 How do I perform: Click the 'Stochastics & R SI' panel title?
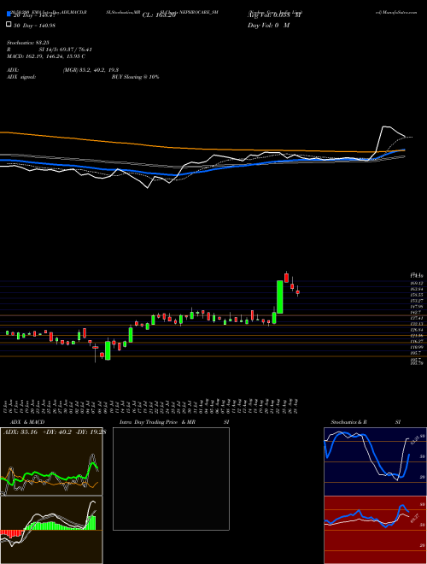pyautogui.click(x=366, y=422)
